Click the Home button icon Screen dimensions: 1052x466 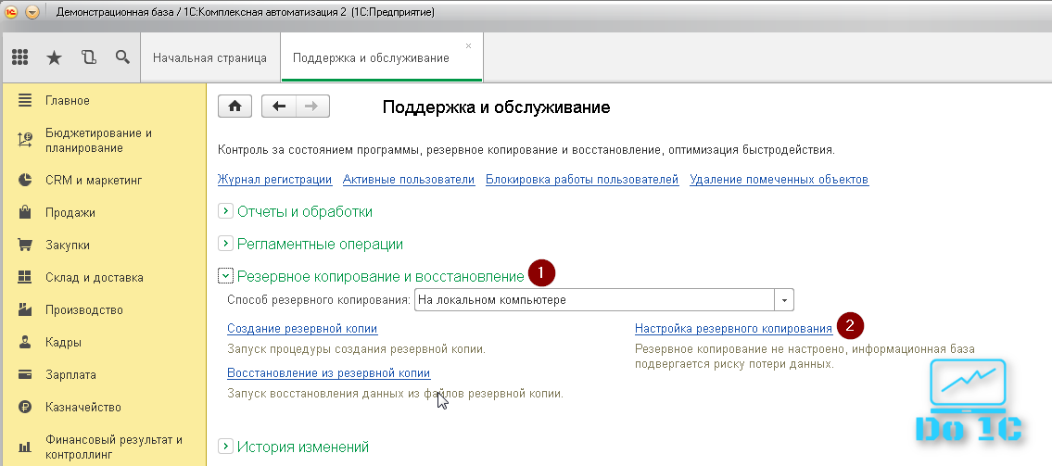(x=234, y=107)
